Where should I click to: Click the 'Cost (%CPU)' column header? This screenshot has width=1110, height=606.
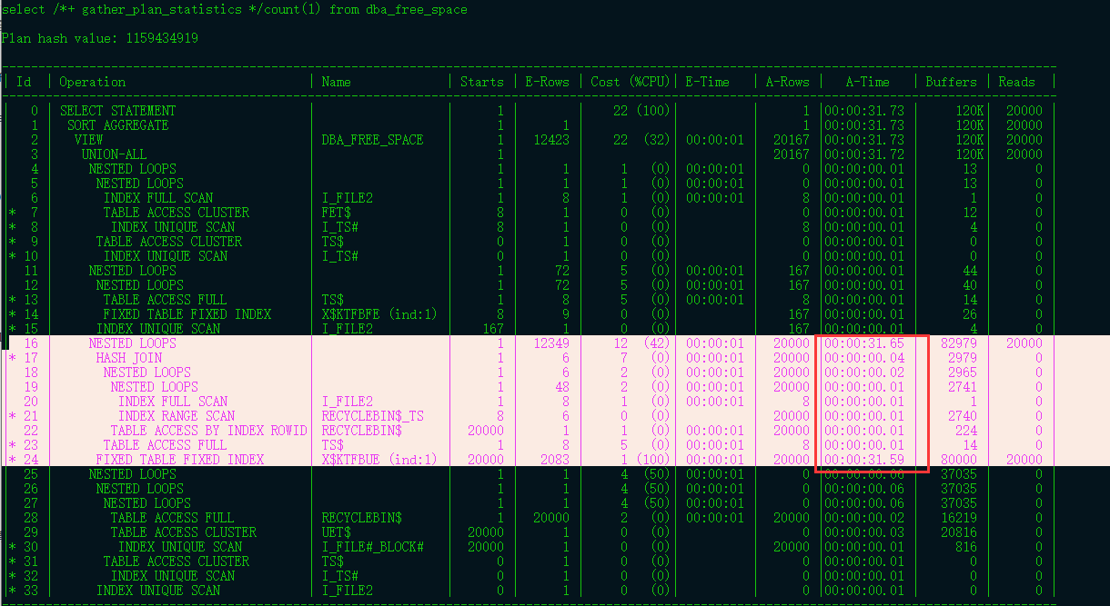click(631, 82)
